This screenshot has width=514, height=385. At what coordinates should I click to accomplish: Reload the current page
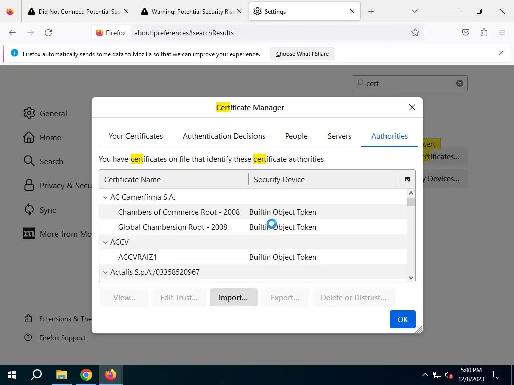[48, 33]
